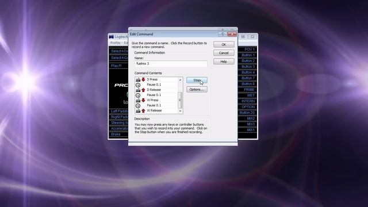
Task: Click the red up arrow beside D Release
Action: (143, 90)
